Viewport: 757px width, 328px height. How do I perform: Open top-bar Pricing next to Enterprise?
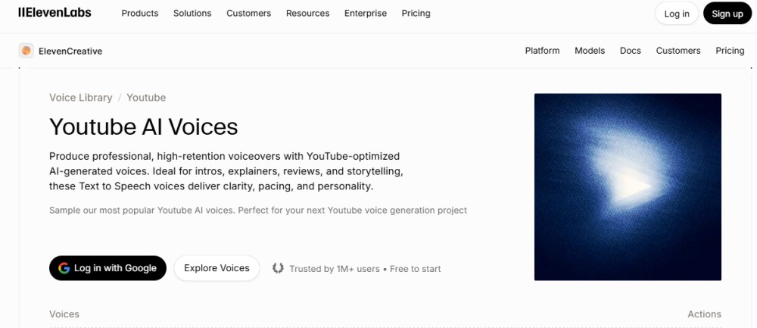pos(416,14)
